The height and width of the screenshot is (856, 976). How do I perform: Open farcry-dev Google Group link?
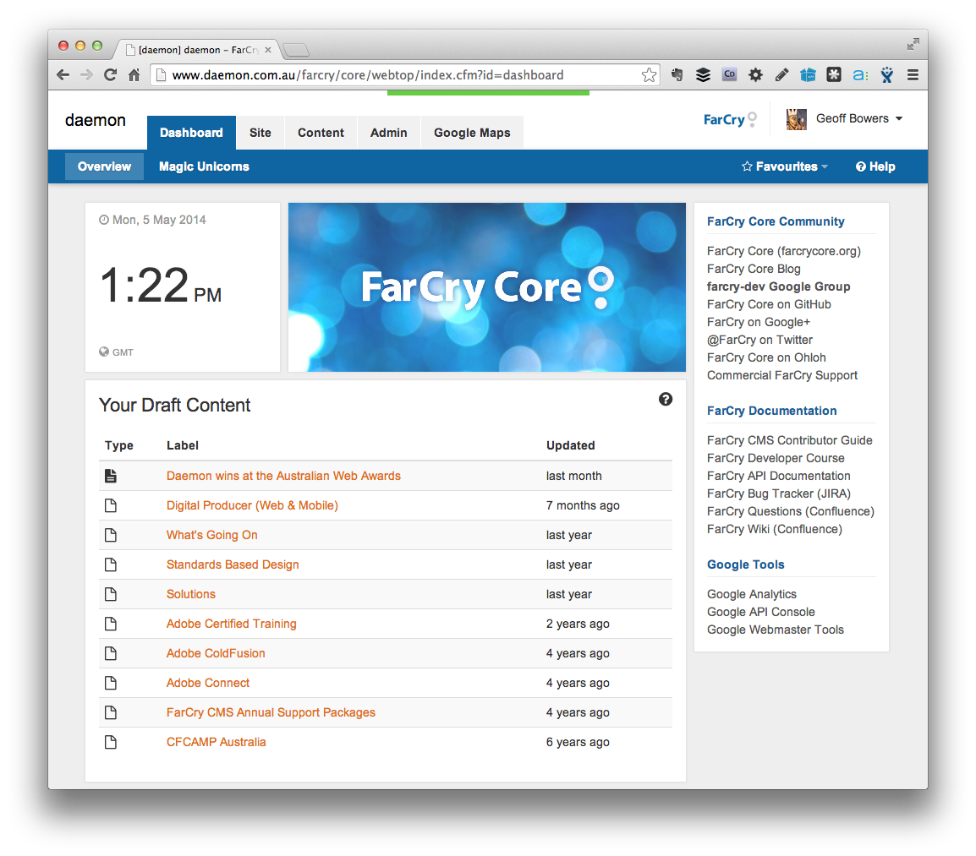pos(778,286)
